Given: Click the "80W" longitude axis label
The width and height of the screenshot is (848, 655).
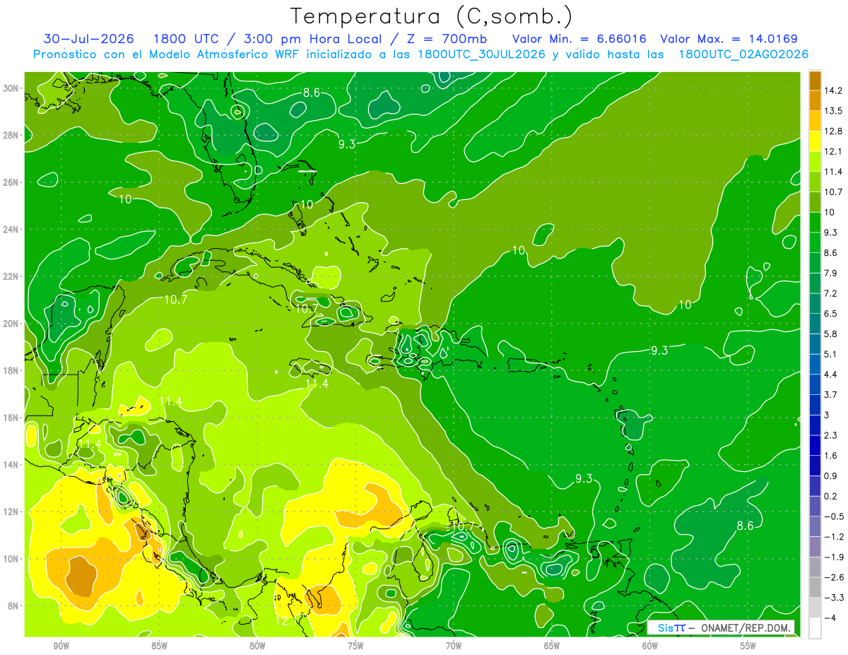Looking at the screenshot, I should click(257, 646).
